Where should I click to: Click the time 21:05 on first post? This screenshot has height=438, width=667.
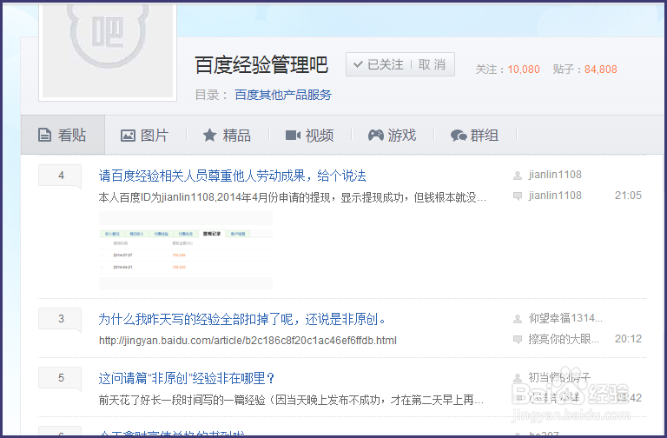(x=628, y=196)
